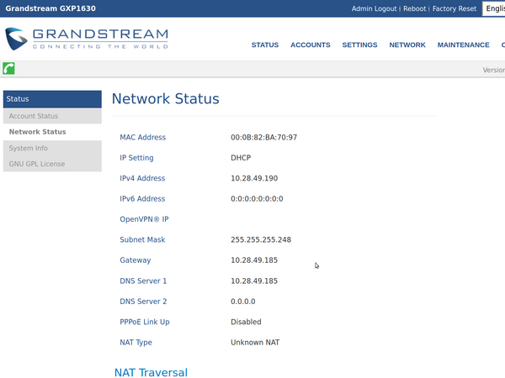Click the IPv4 value 10.28.49.190
Image resolution: width=505 pixels, height=378 pixels.
(254, 178)
